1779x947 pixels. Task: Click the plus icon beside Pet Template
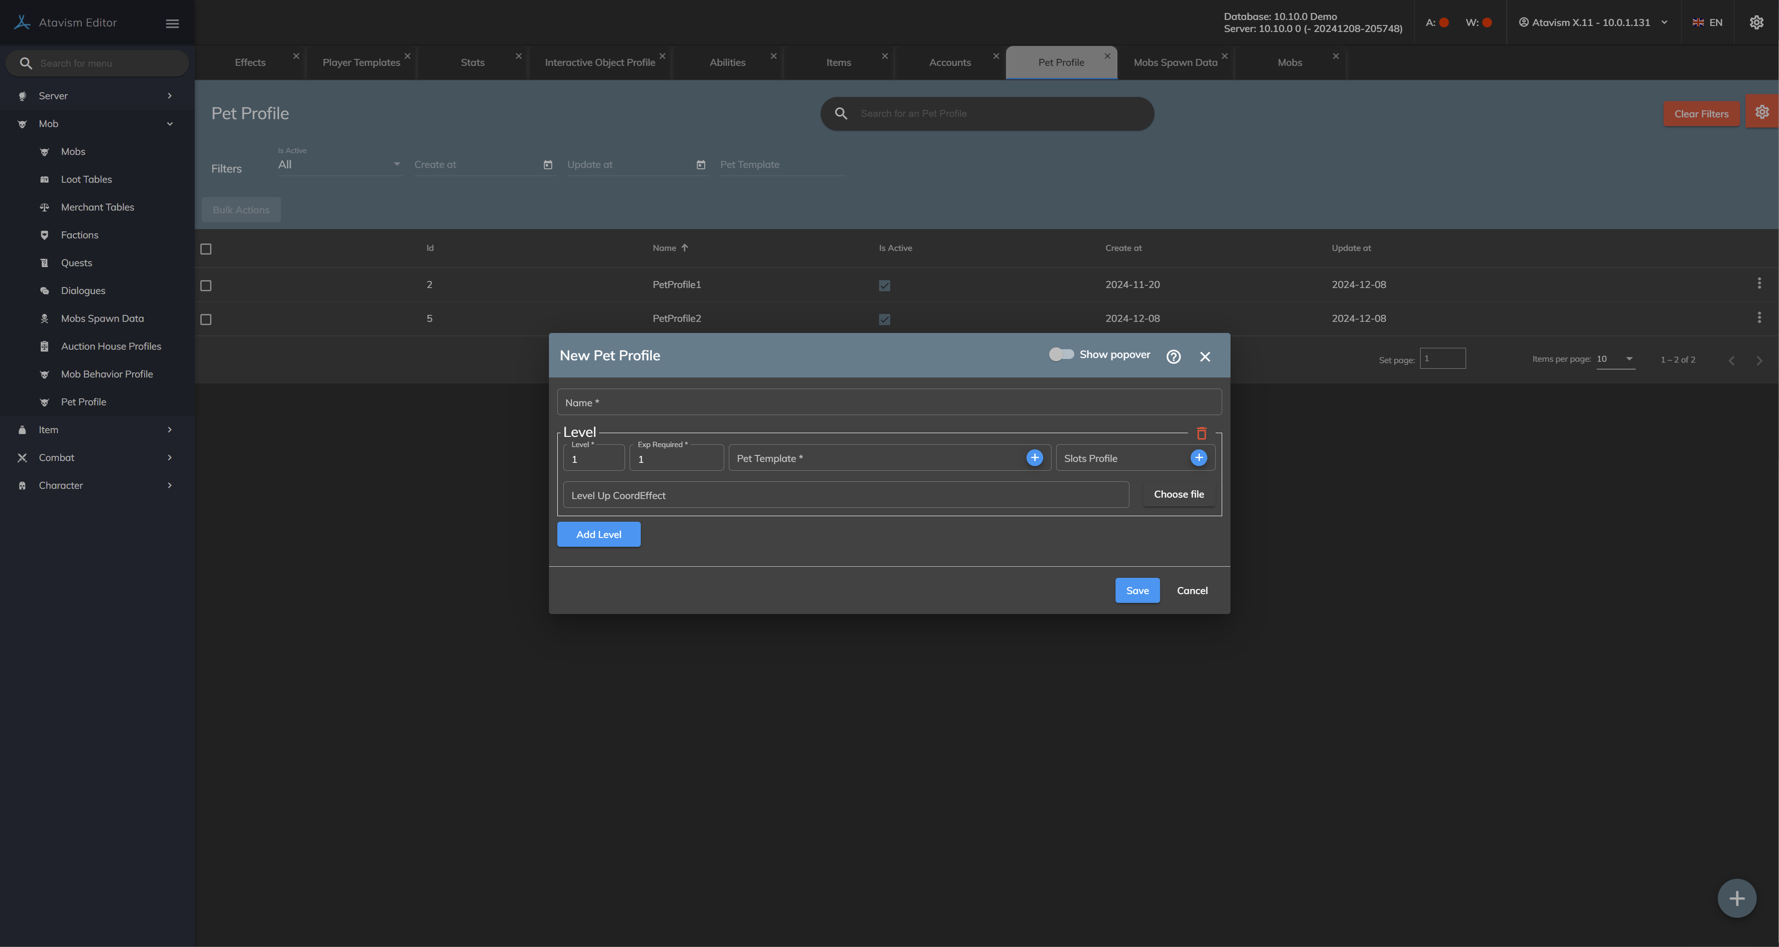(1034, 457)
